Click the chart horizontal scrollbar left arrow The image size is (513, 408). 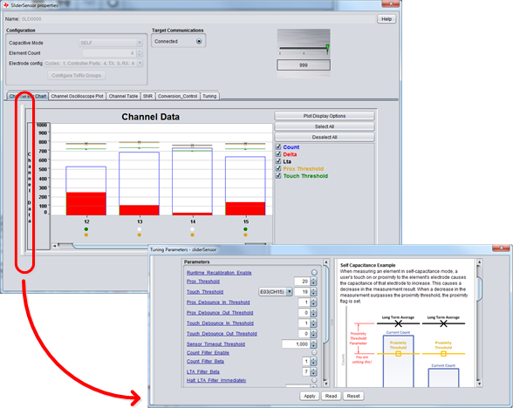click(55, 245)
